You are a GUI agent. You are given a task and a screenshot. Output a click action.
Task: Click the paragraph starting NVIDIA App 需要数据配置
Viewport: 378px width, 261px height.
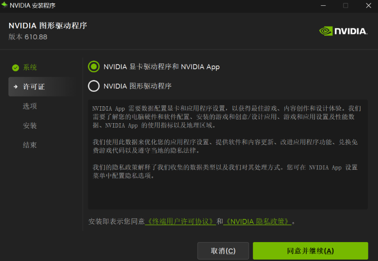(x=227, y=117)
